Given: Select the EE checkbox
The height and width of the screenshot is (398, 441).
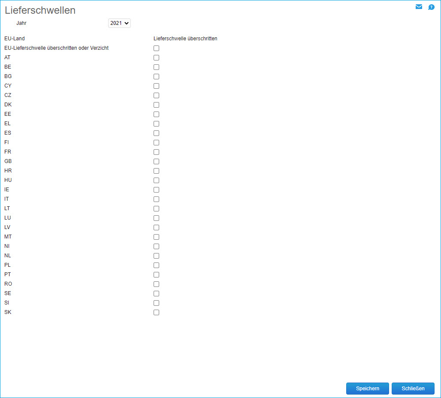Looking at the screenshot, I should click(157, 114).
